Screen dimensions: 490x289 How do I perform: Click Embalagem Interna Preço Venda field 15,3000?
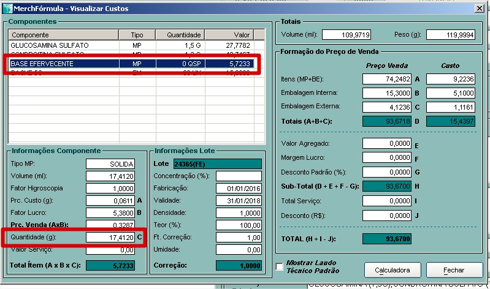click(x=387, y=93)
